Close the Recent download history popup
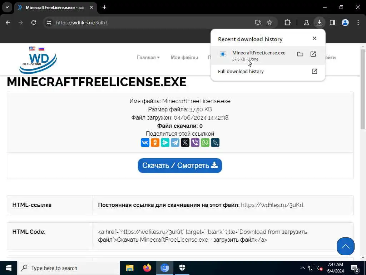 [315, 38]
